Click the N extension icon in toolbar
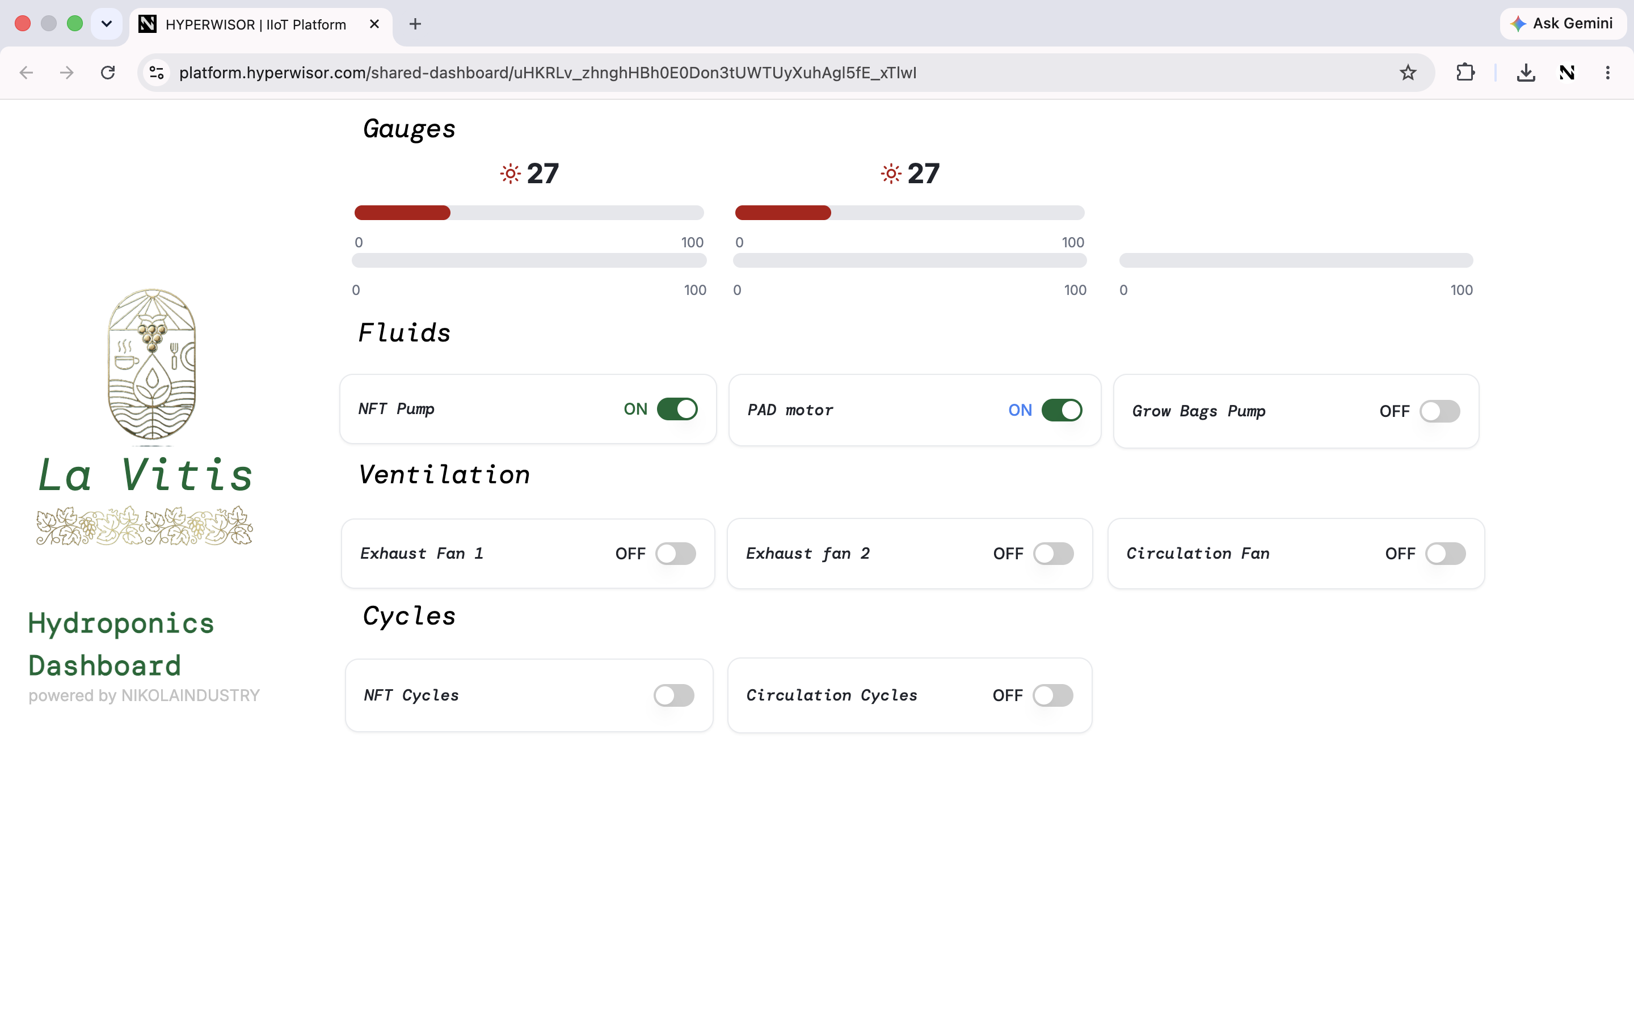This screenshot has height=1021, width=1634. 1567,72
